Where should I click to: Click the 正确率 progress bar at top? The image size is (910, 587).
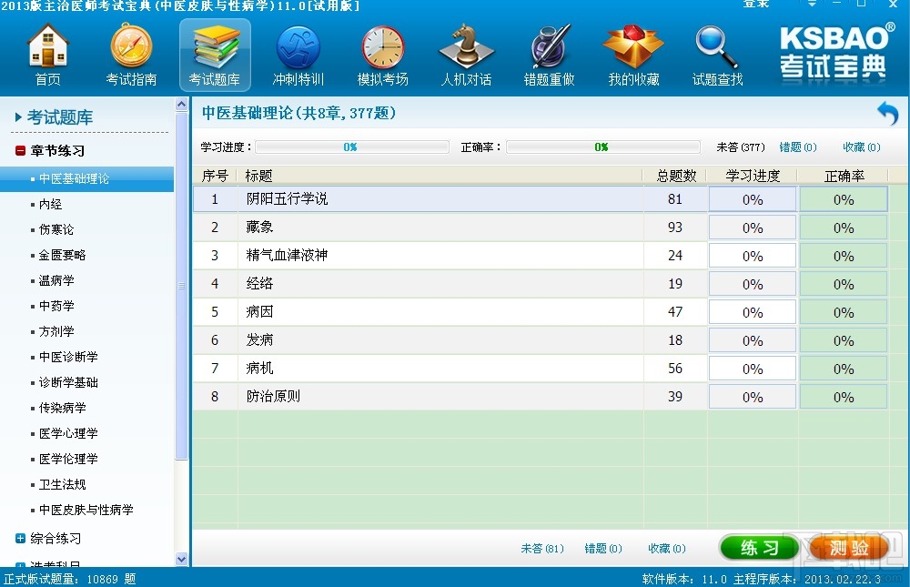coord(603,147)
